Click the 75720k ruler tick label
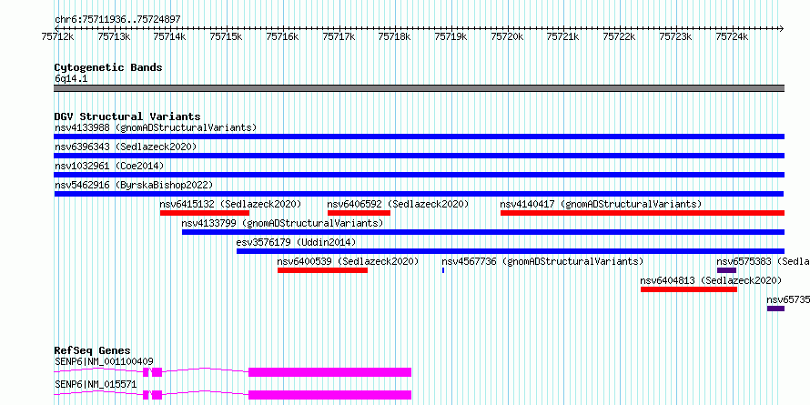 (x=507, y=36)
